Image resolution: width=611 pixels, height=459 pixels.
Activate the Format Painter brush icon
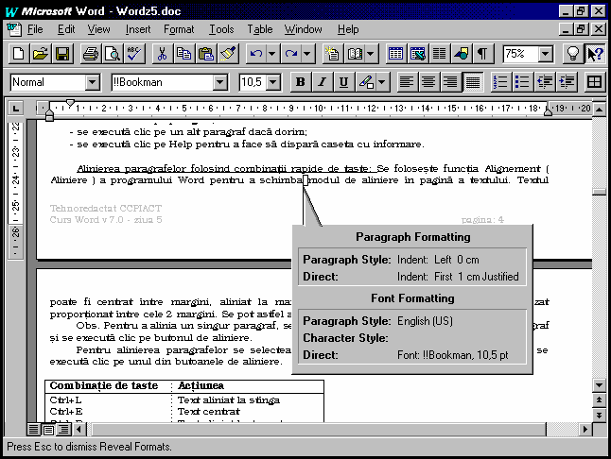228,53
